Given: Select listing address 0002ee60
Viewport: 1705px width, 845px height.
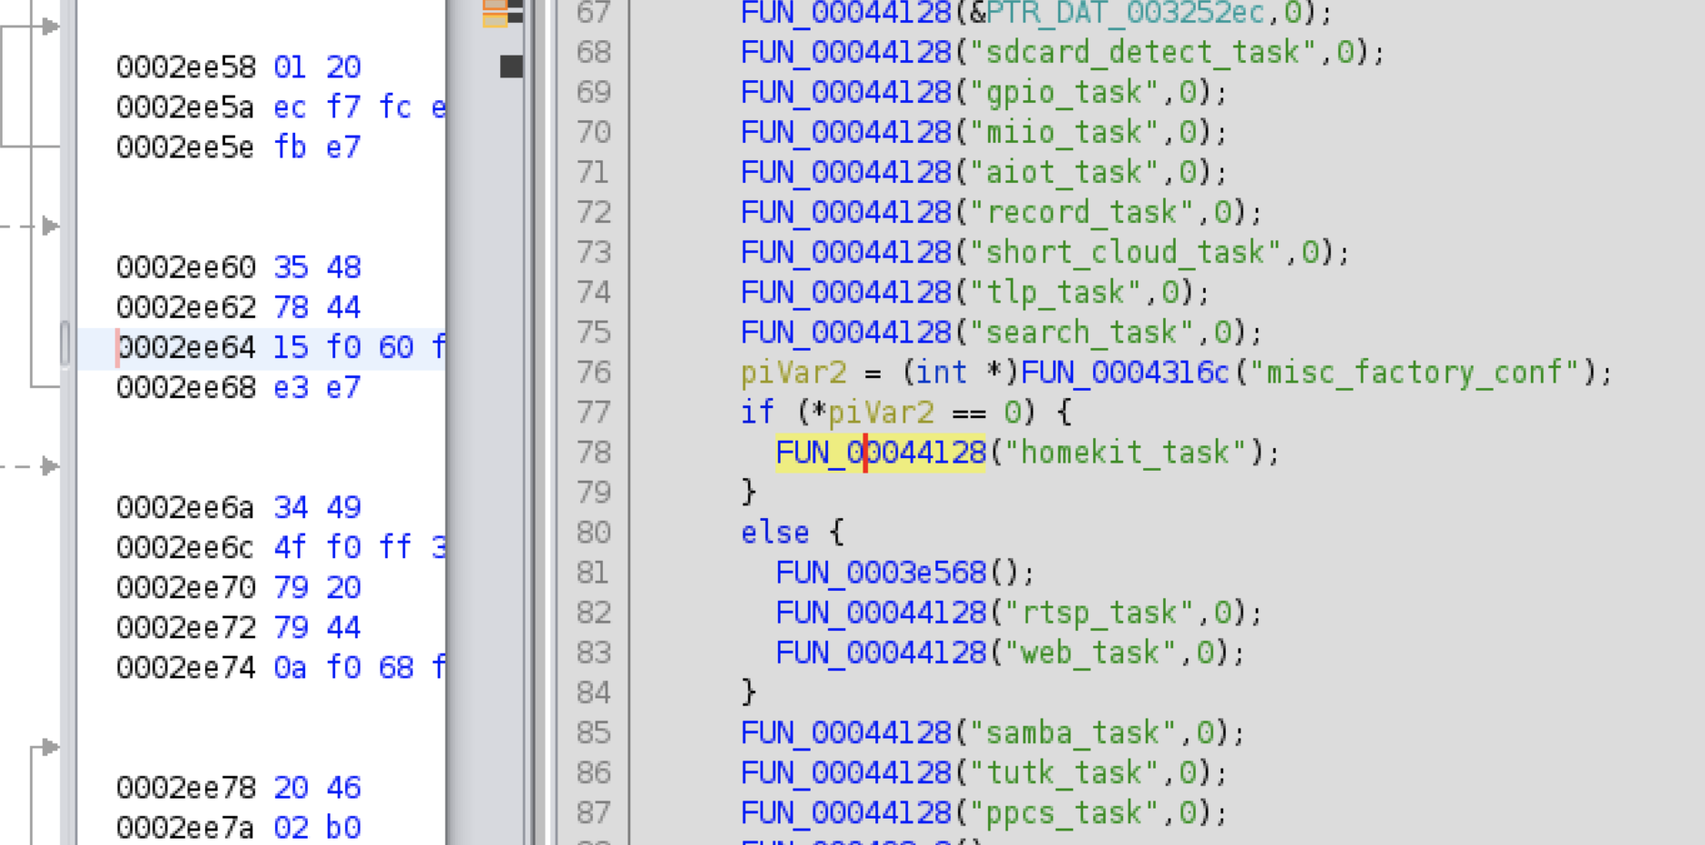Looking at the screenshot, I should click(x=186, y=267).
